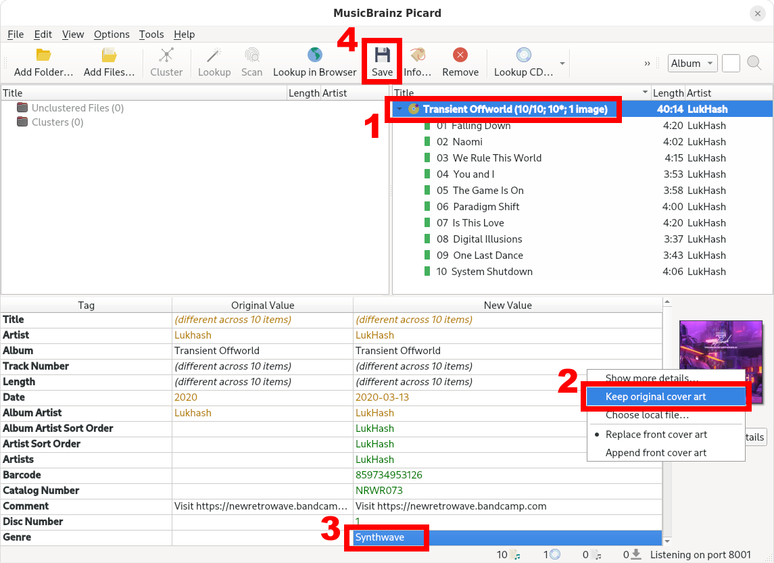Select Choose local file menu entry
Viewport: 774px width, 563px height.
pyautogui.click(x=647, y=415)
